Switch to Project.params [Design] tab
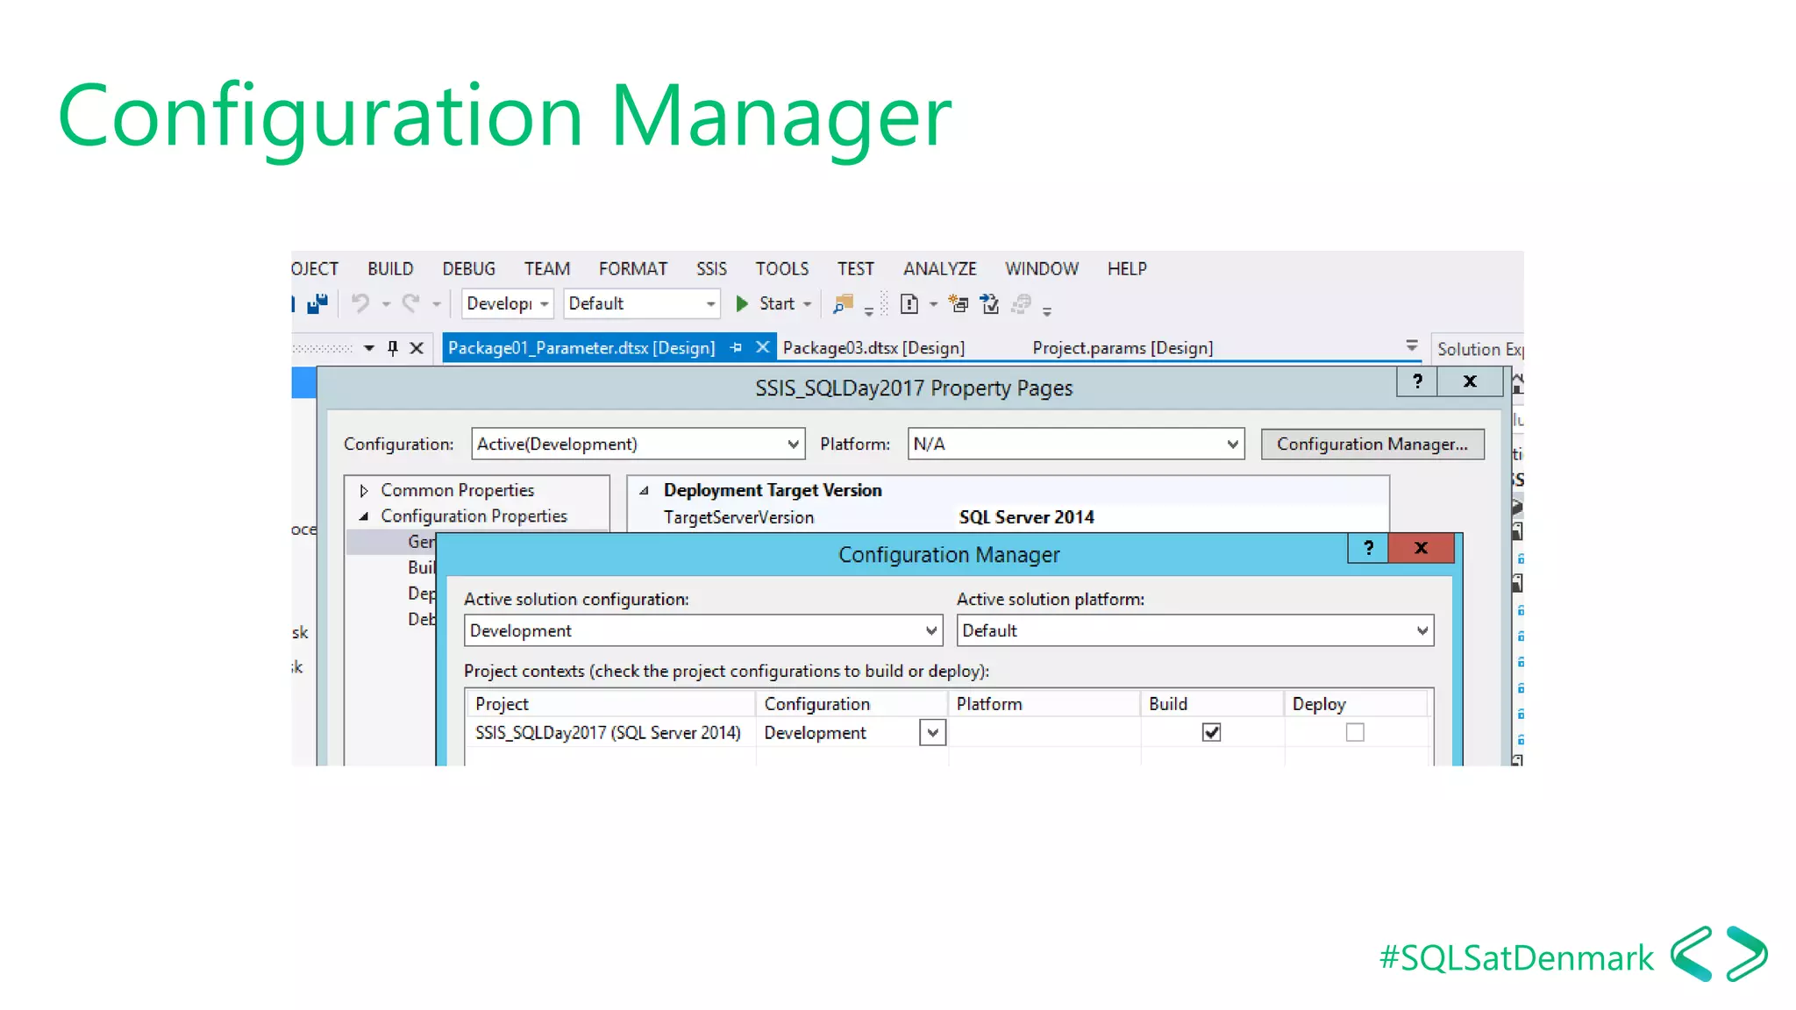1796x1010 pixels. tap(1122, 348)
